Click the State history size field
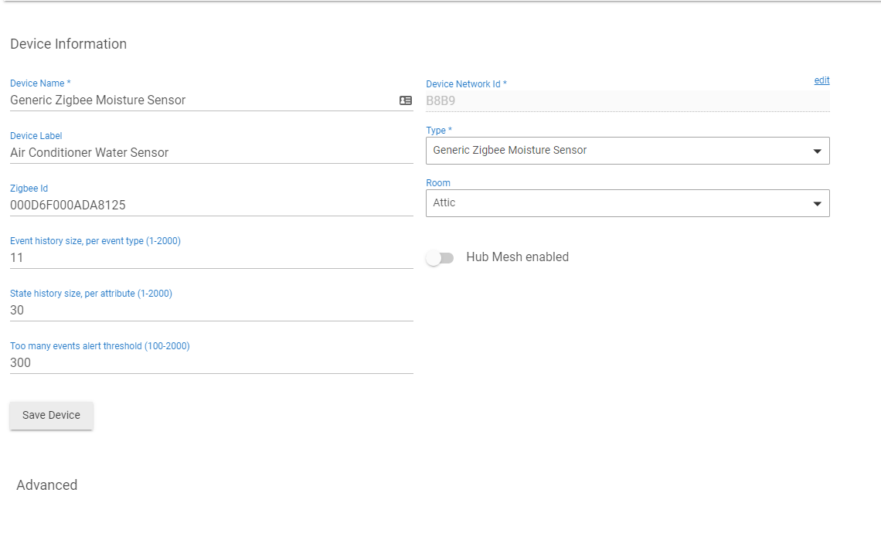The width and height of the screenshot is (881, 537). (212, 311)
